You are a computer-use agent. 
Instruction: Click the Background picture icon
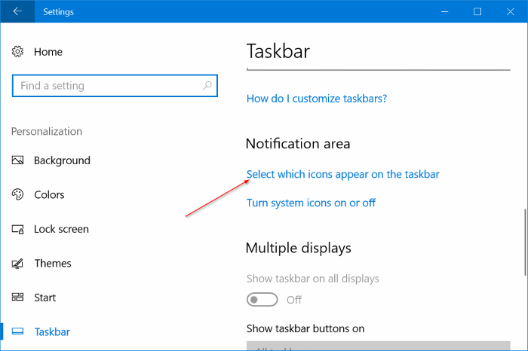point(17,160)
